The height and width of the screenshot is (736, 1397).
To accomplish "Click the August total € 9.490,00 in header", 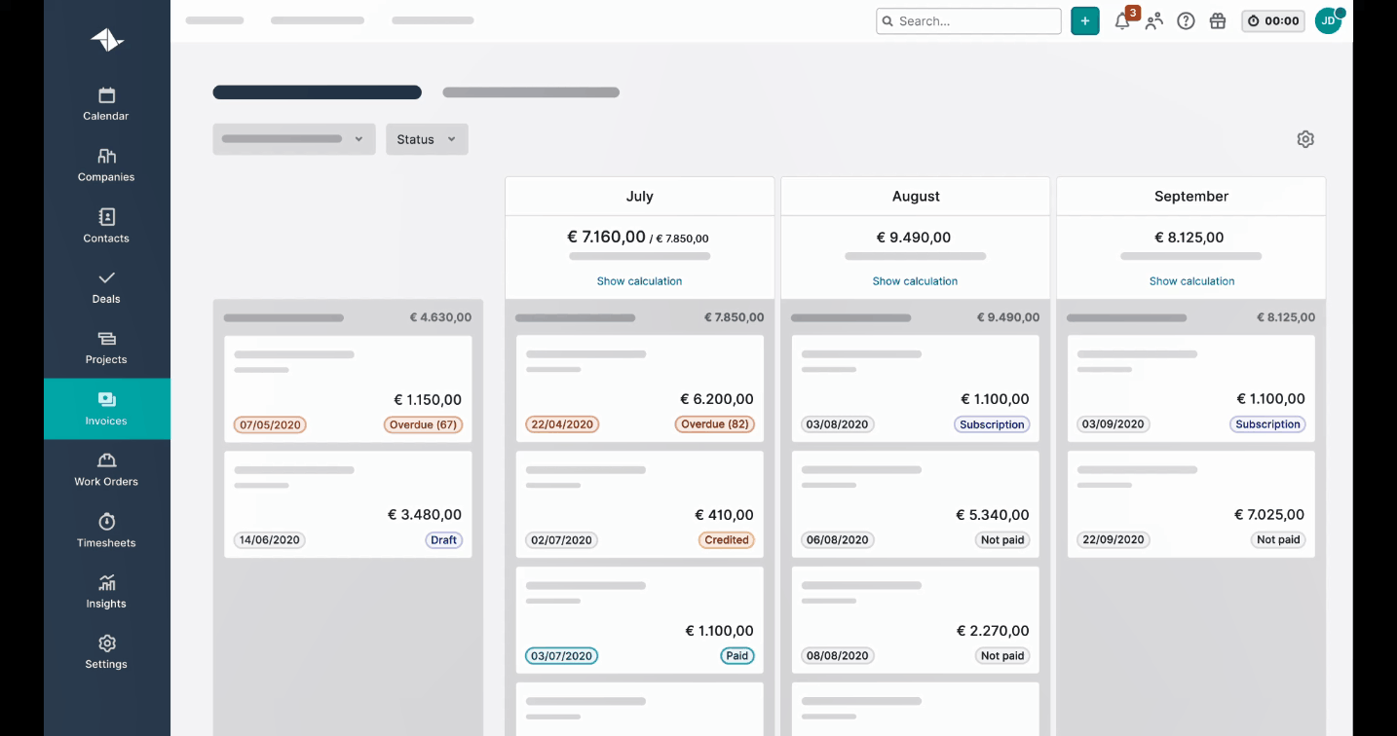I will (914, 238).
